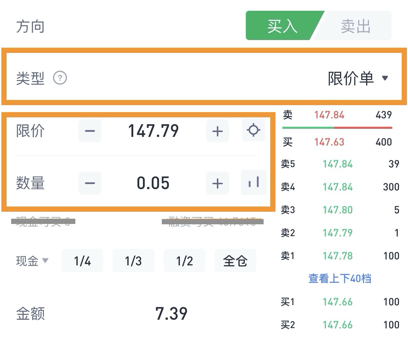The height and width of the screenshot is (342, 408).
Task: Click the help icon next to 类型
Action: click(x=60, y=78)
